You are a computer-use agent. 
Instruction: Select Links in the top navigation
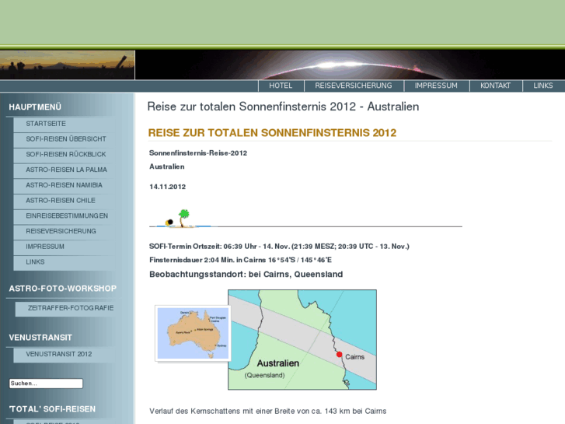coord(543,86)
